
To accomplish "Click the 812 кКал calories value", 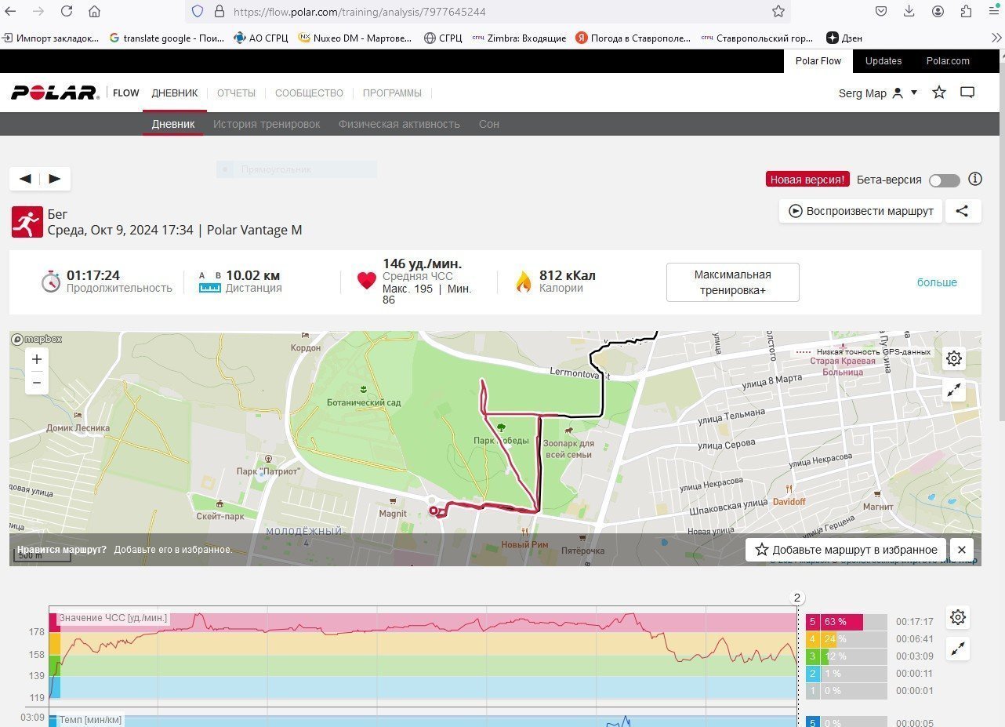I will pyautogui.click(x=568, y=275).
